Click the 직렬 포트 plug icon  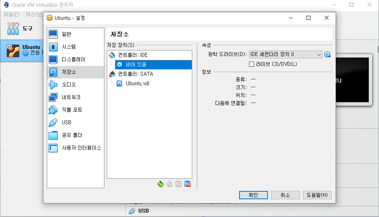click(x=53, y=110)
